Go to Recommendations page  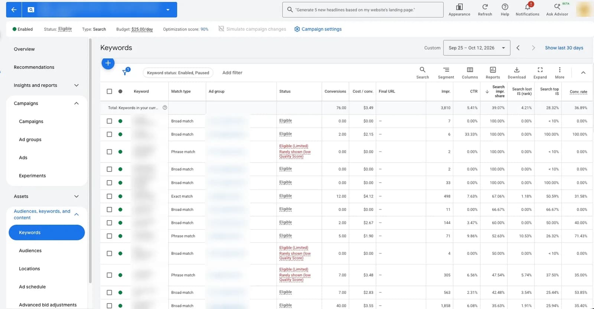coord(34,67)
